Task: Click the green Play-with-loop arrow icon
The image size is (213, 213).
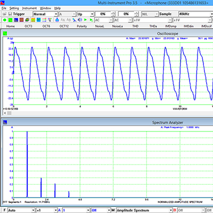Action: (x=91, y=20)
